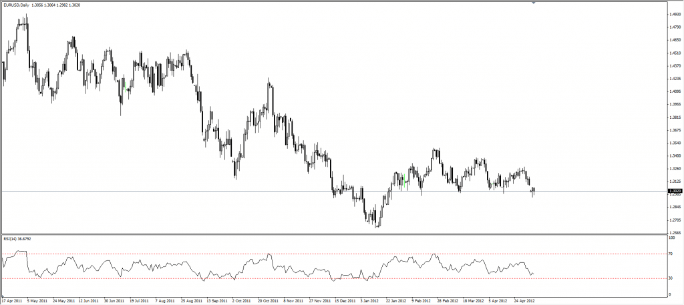
Task: Click the 1.4790 price axis label
Action: coord(675,27)
